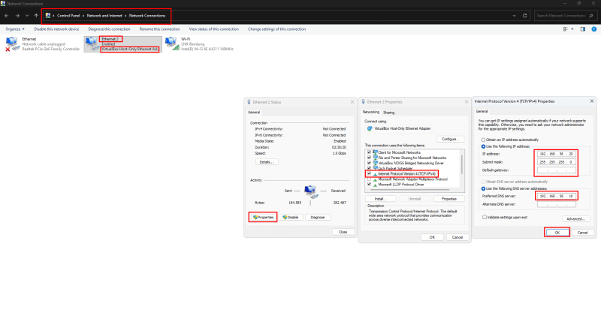Open the Details button in Ethernet 2 Status
The height and width of the screenshot is (313, 601).
pos(267,162)
